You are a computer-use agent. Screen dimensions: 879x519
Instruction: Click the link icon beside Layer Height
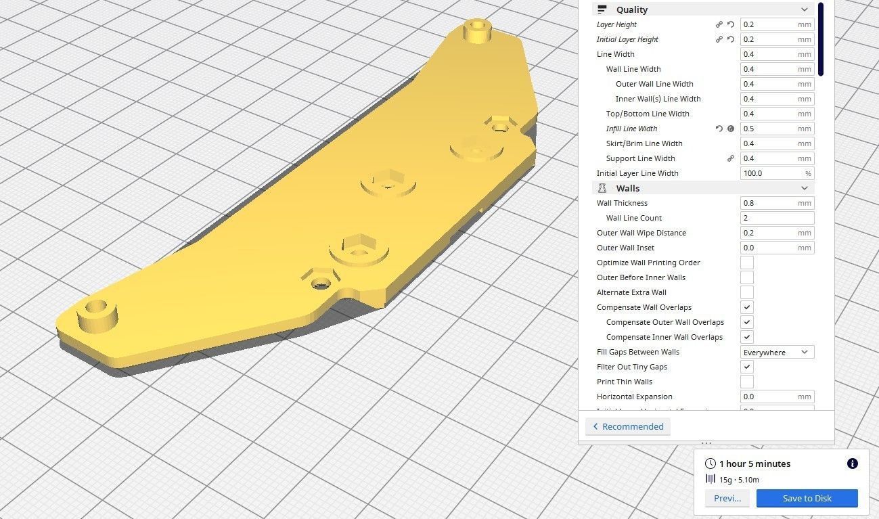719,24
